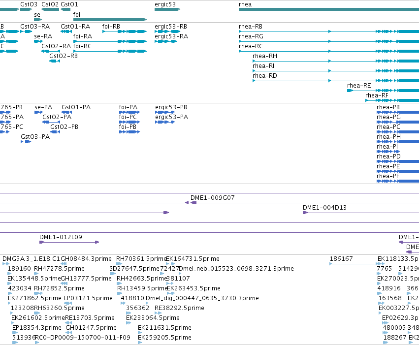Select BAC clone DME1-004D13
Image resolution: width=419 pixels, height=345 pixels.
click(324, 208)
